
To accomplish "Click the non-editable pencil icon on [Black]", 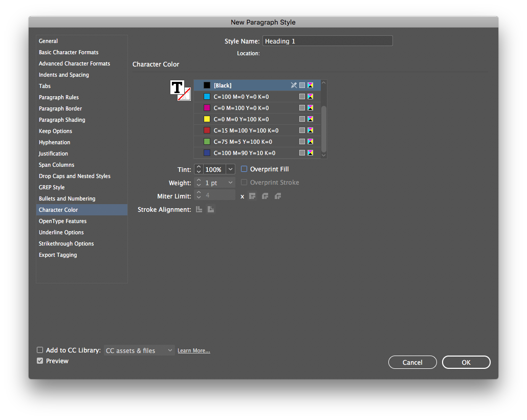I will click(x=294, y=85).
